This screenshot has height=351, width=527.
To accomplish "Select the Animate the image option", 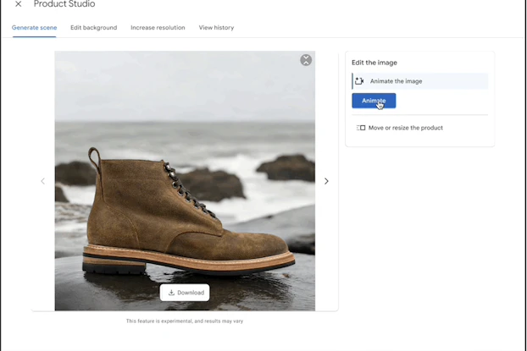I will [x=419, y=81].
